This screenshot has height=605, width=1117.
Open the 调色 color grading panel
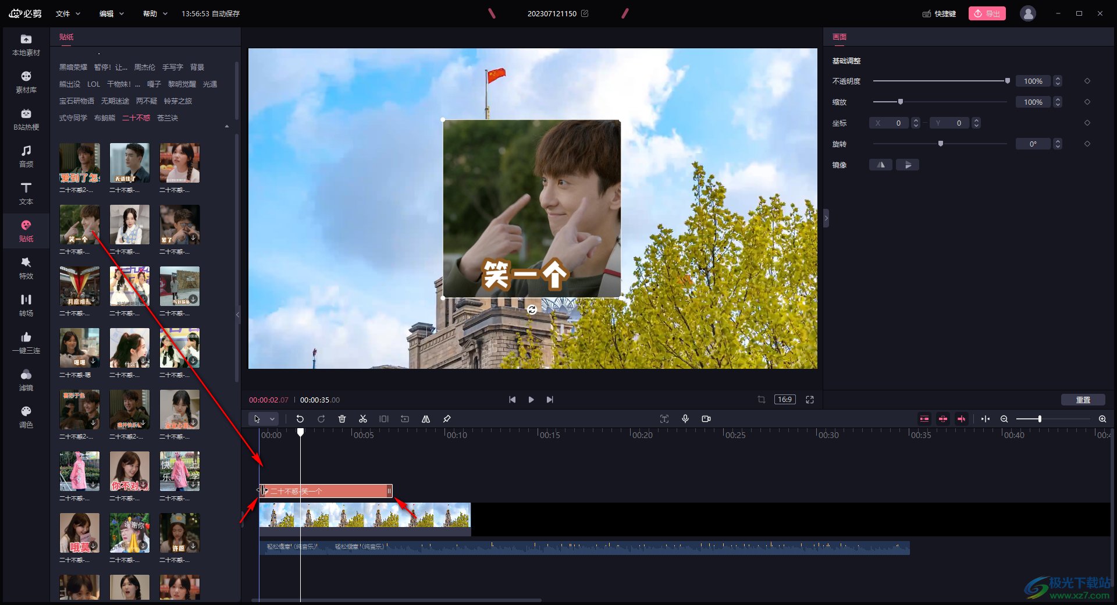pyautogui.click(x=26, y=418)
